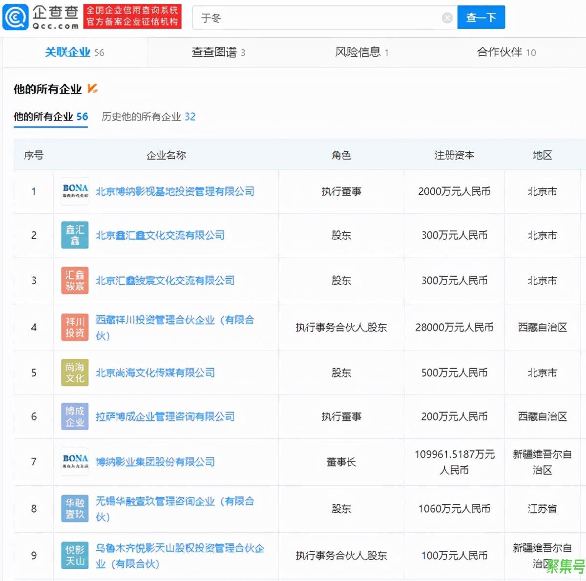
Task: Click the 尚海文化 company logo
Action: point(75,373)
